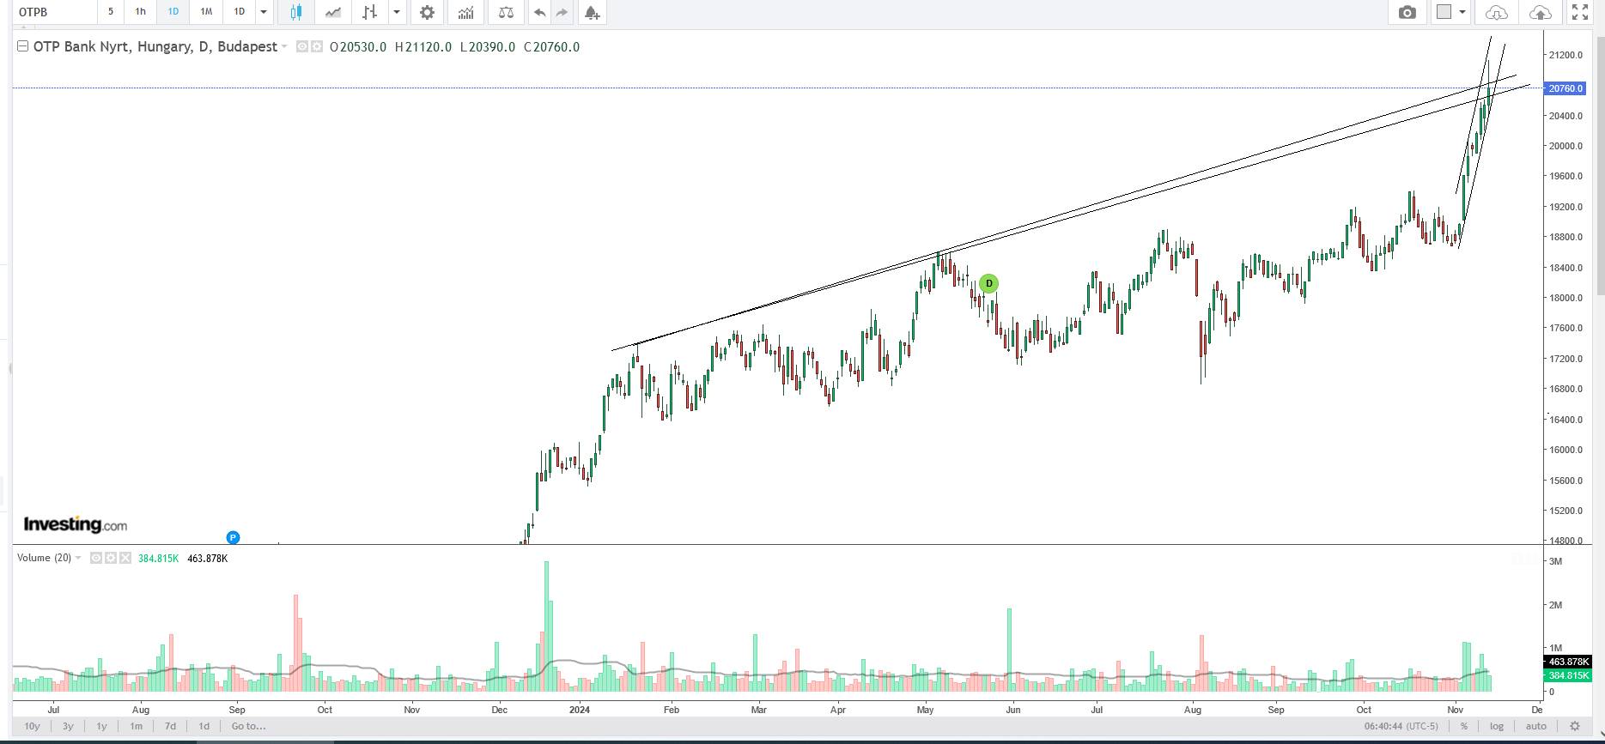Click the blue P marker on chart

(x=233, y=537)
